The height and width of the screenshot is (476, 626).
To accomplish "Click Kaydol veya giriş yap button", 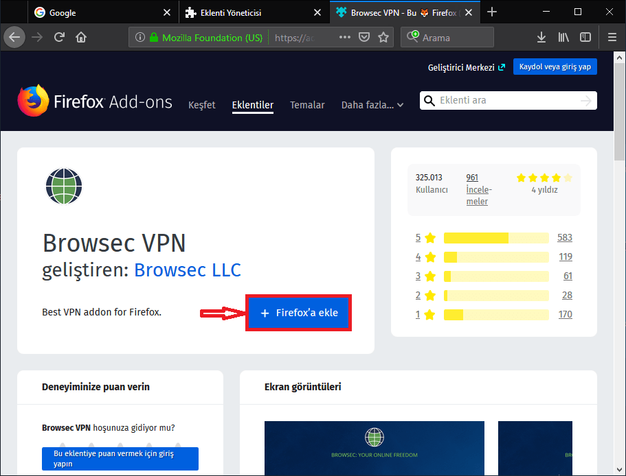I will [x=555, y=67].
